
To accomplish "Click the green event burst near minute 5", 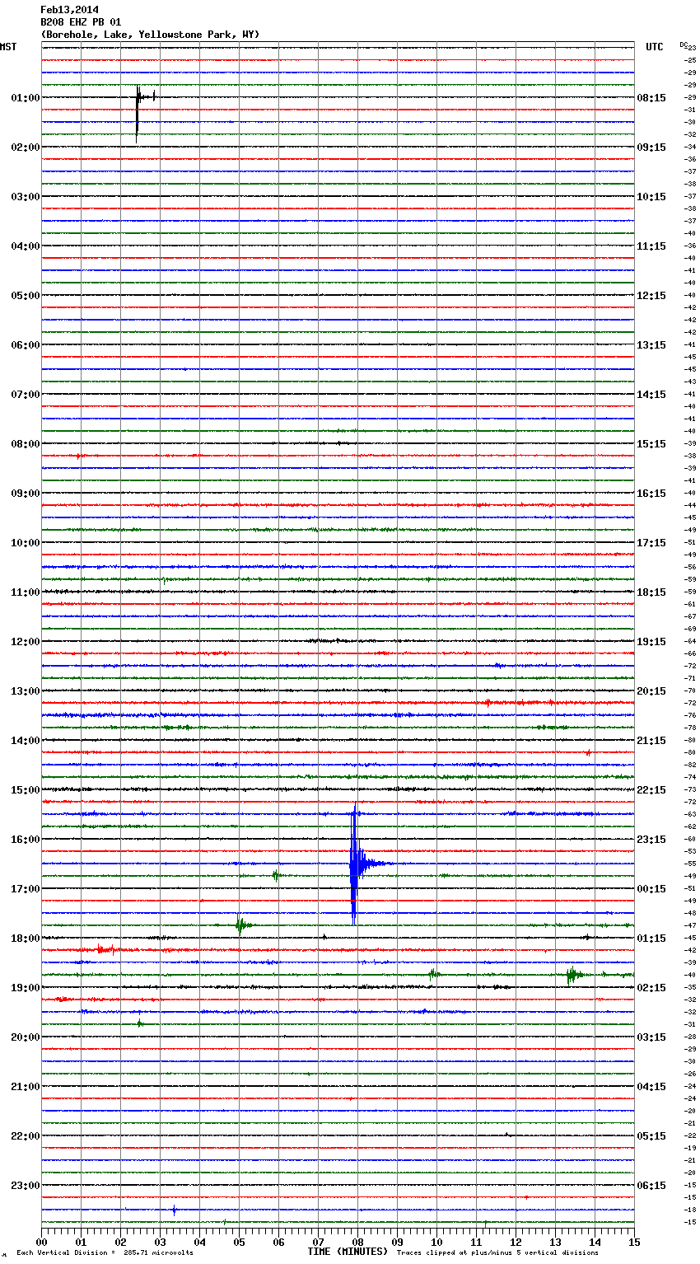I will click(x=240, y=925).
